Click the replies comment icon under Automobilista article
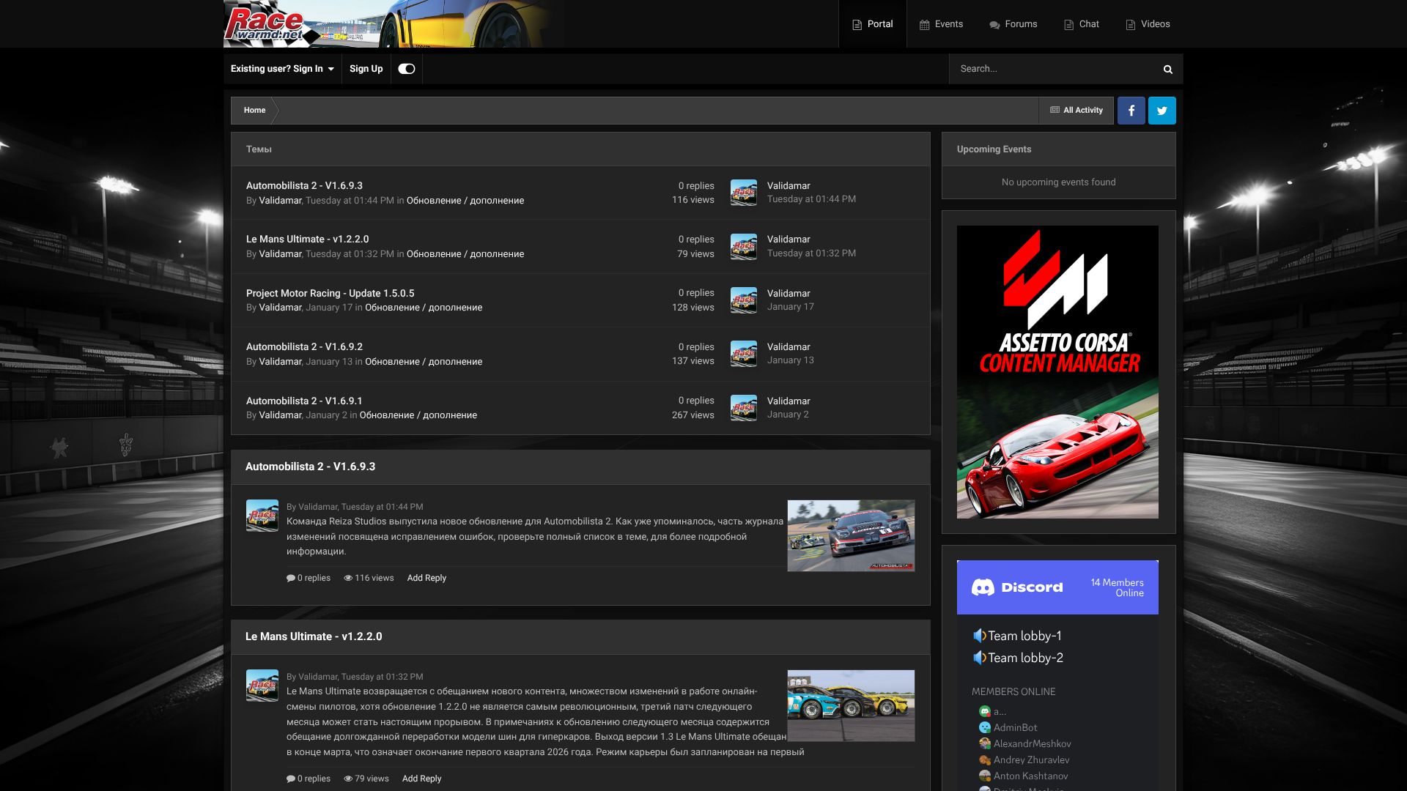 tap(290, 578)
